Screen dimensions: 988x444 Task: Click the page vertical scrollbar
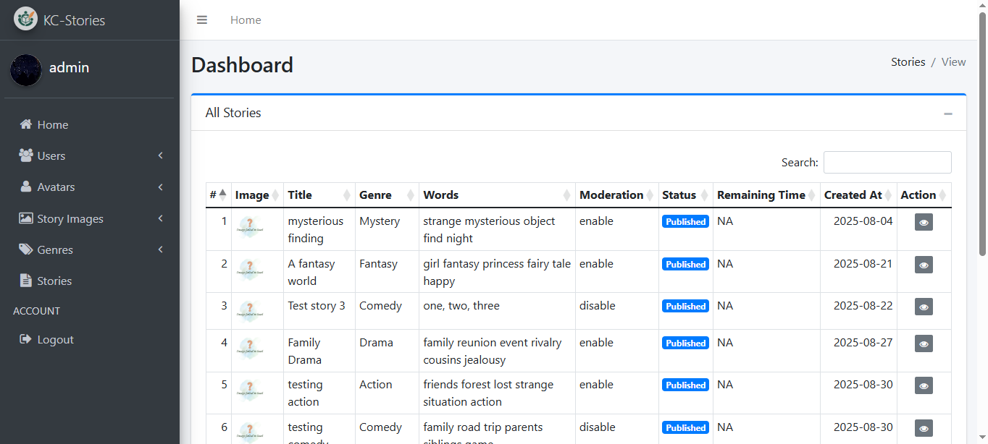(982, 135)
